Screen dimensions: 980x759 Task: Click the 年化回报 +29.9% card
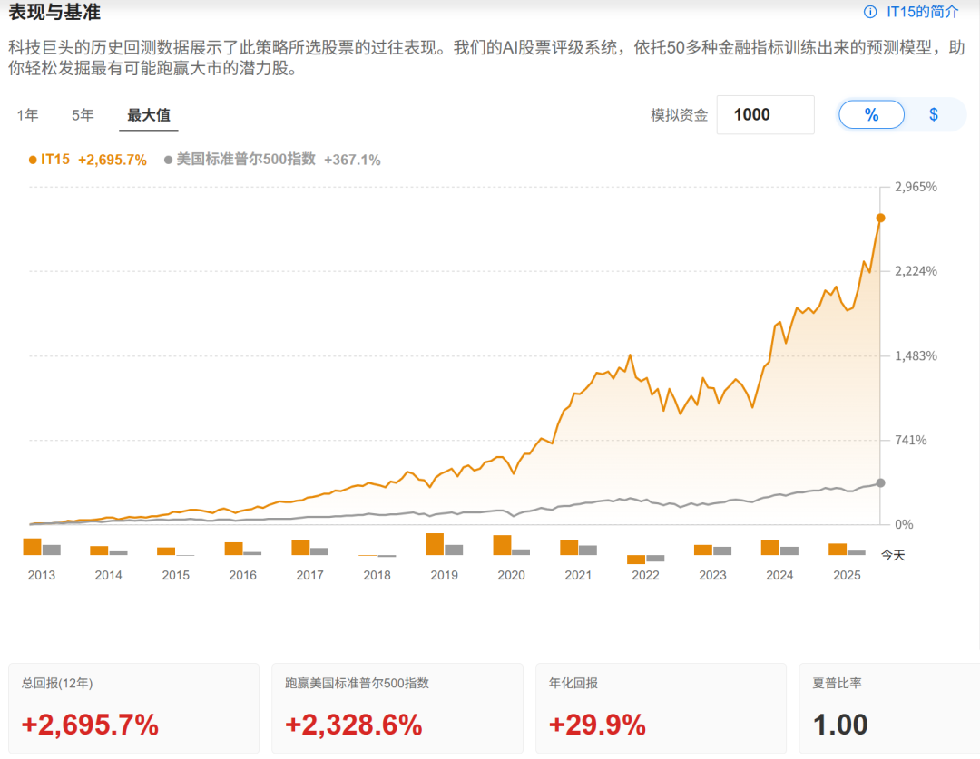tap(661, 708)
